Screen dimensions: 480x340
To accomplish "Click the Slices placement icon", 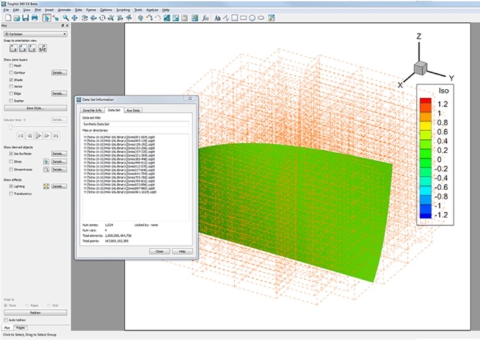I will tap(46, 162).
